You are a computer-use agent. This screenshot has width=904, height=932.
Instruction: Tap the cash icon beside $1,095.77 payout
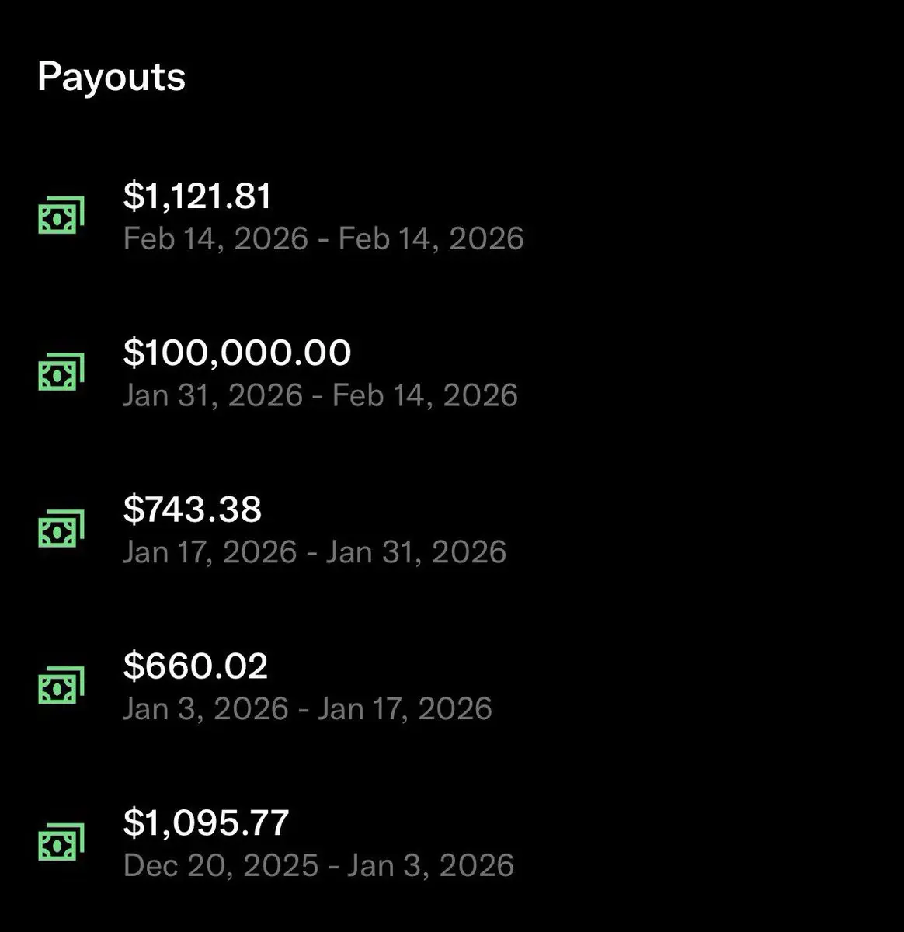click(x=61, y=842)
